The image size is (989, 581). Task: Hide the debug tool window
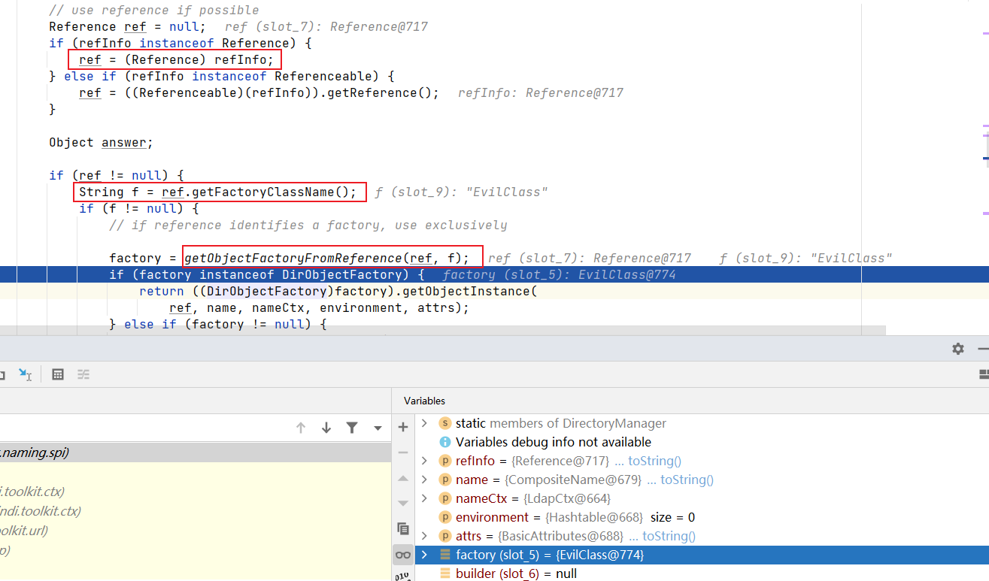[983, 349]
